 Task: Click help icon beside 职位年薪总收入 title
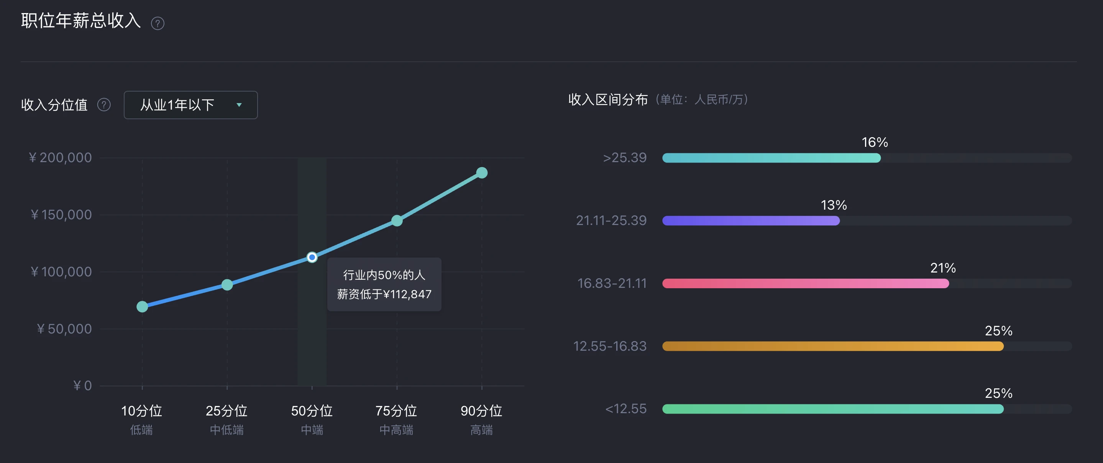click(158, 23)
